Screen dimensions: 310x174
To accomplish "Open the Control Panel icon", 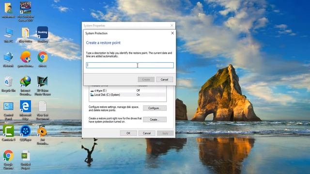I will coord(8,111).
